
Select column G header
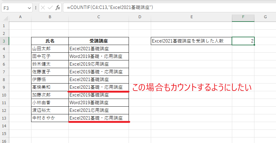click(265, 17)
